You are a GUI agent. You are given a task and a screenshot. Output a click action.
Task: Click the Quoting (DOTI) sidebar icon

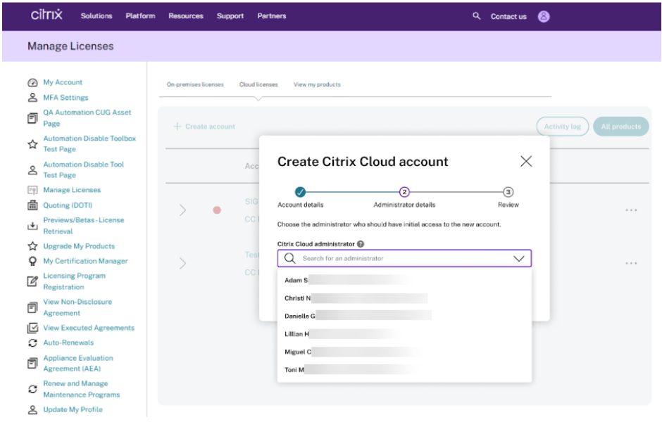click(32, 205)
